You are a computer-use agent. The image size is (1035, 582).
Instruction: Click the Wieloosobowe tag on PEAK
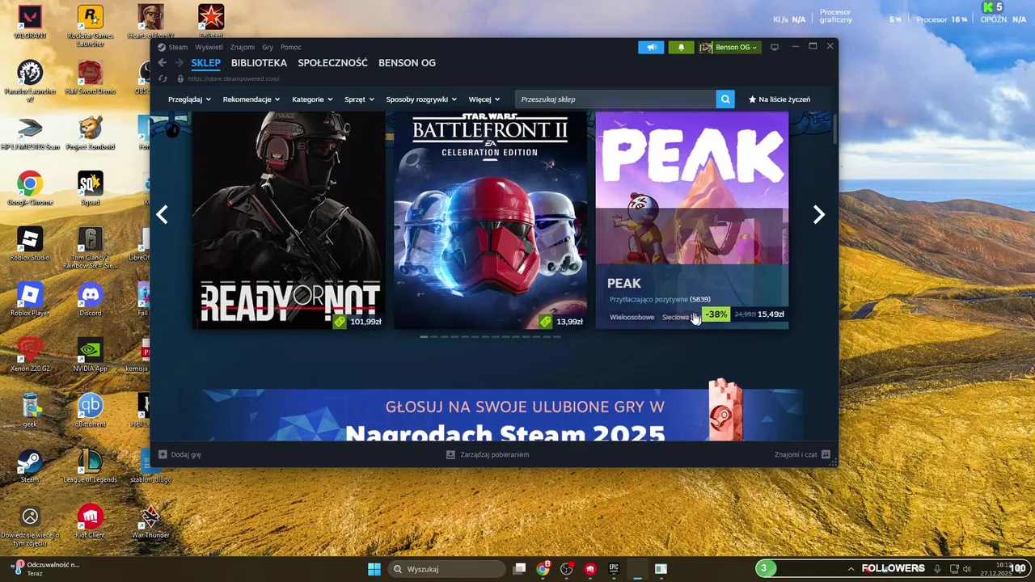[632, 317]
